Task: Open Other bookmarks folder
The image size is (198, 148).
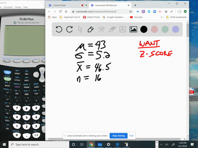Action: pyautogui.click(x=176, y=17)
